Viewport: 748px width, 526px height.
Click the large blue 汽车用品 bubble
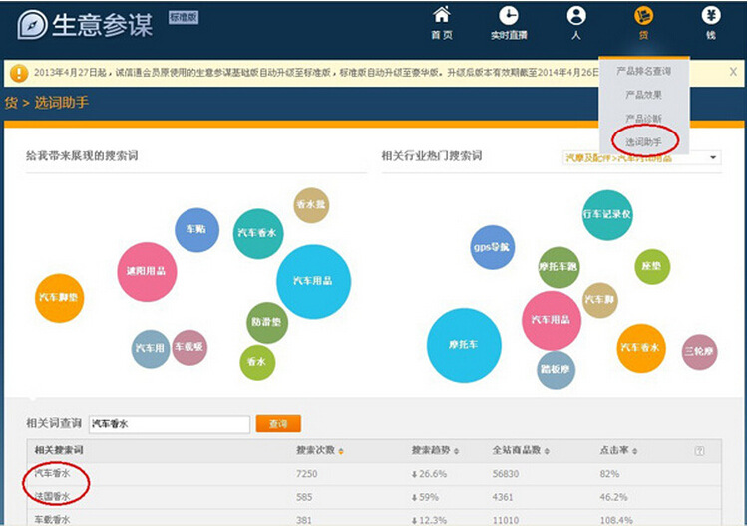pos(313,281)
